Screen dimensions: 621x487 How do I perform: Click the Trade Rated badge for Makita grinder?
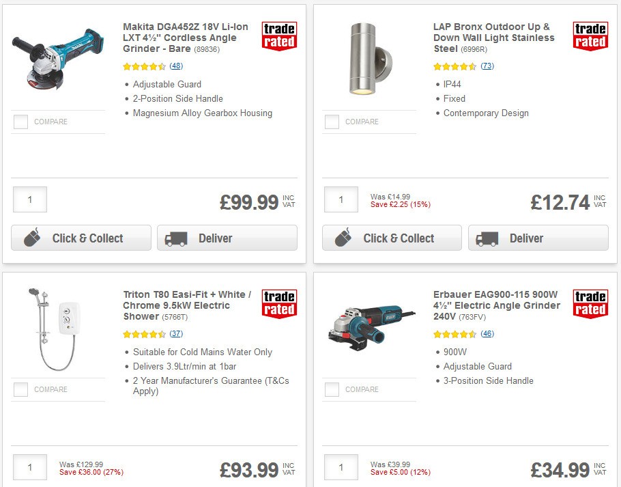tap(278, 36)
